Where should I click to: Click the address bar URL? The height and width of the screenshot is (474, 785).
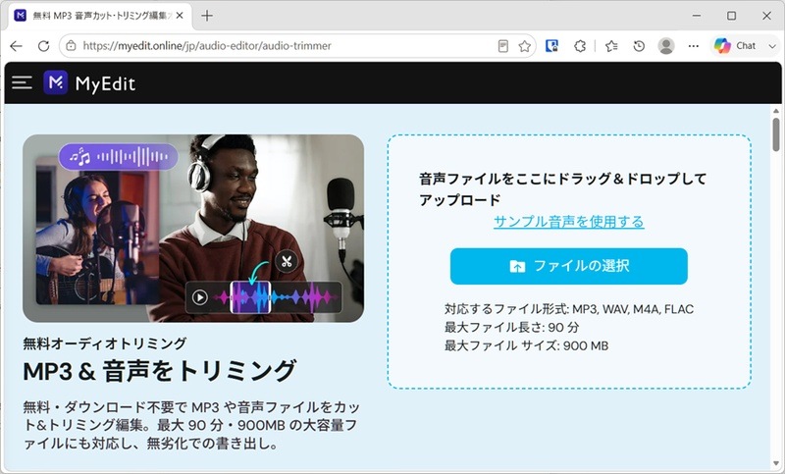[x=207, y=46]
